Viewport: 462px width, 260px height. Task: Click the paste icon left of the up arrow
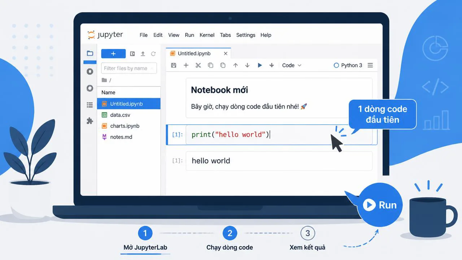coord(223,65)
